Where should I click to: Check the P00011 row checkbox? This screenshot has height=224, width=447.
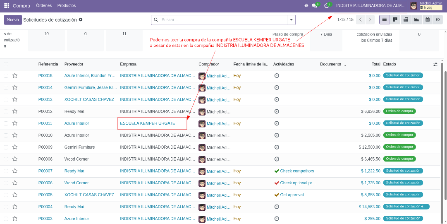pyautogui.click(x=6, y=123)
